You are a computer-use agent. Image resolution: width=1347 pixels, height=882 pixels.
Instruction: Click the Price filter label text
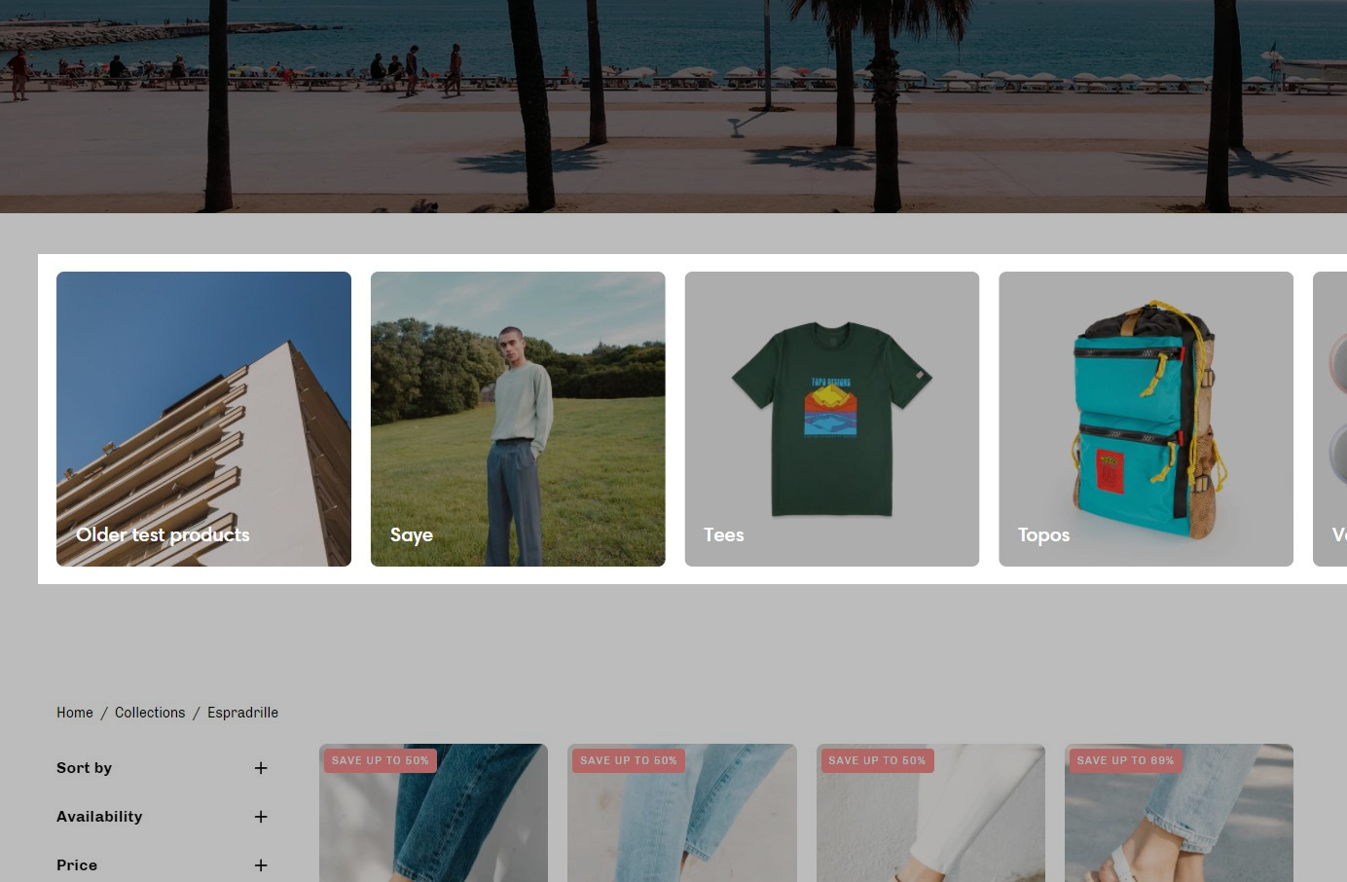pyautogui.click(x=77, y=865)
